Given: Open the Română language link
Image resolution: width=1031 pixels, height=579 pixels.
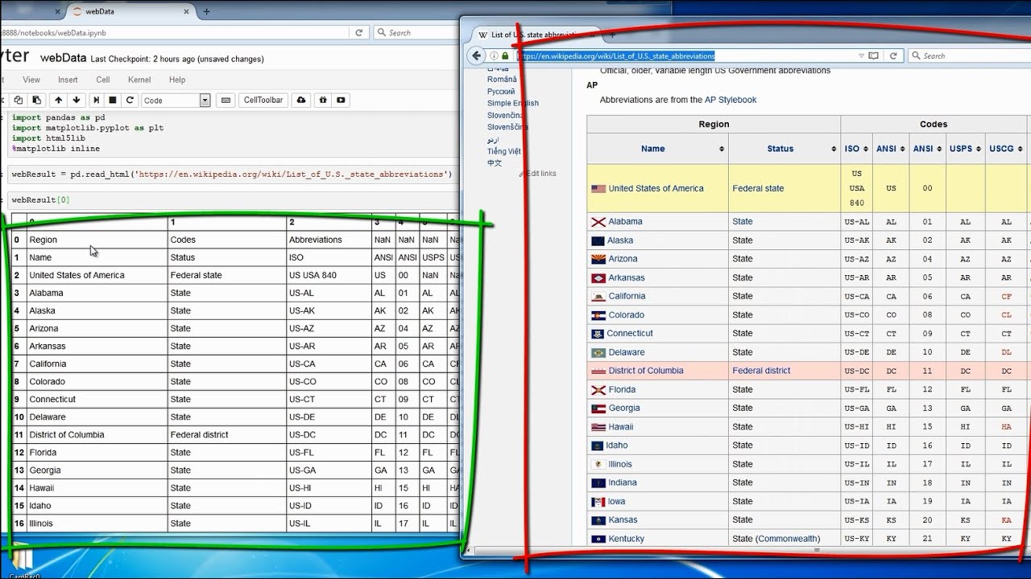Looking at the screenshot, I should tap(502, 80).
